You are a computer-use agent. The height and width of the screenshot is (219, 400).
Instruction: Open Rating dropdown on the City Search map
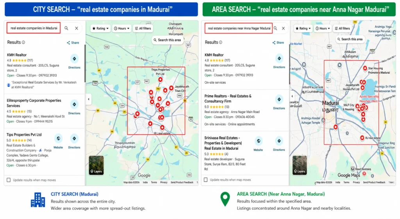(100, 28)
